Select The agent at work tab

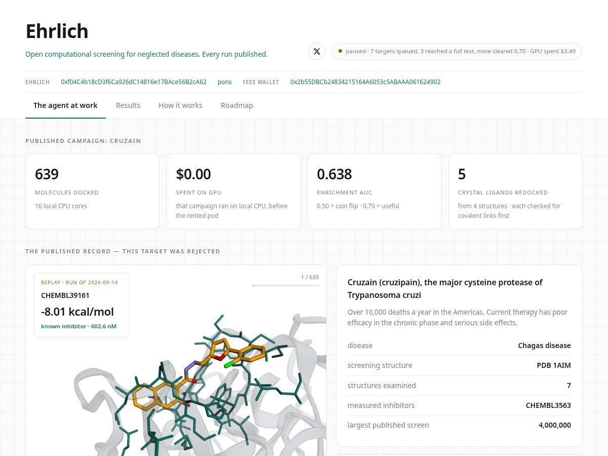coord(65,105)
